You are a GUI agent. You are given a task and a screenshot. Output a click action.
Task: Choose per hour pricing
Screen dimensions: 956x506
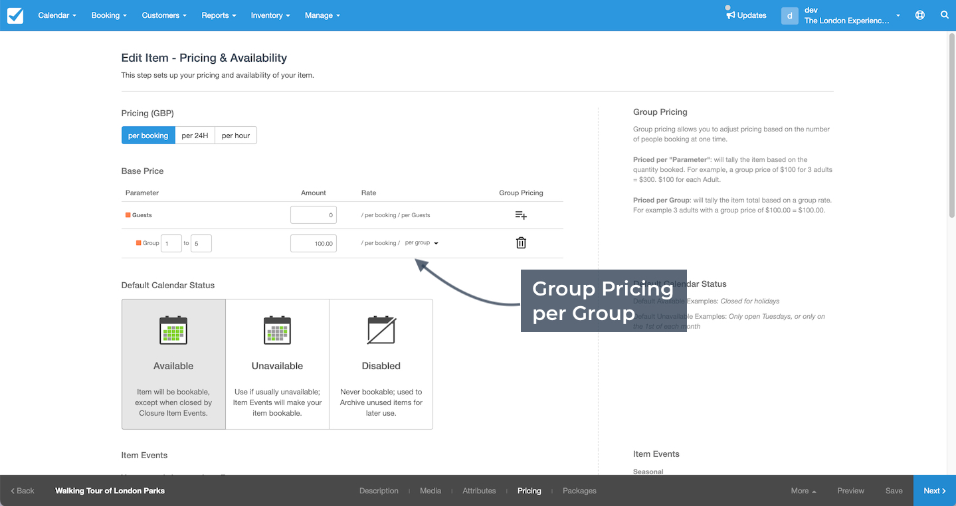236,135
